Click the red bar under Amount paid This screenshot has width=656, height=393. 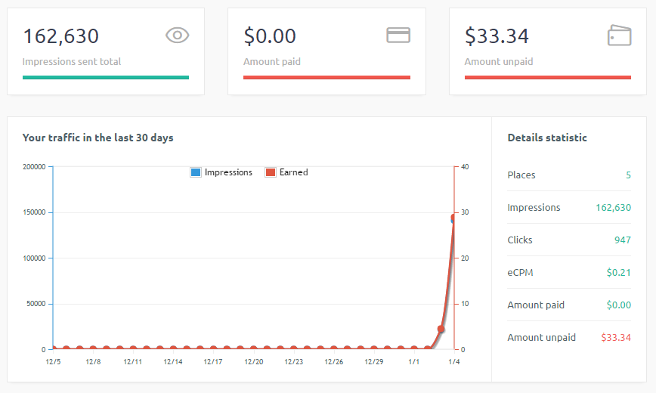(326, 77)
